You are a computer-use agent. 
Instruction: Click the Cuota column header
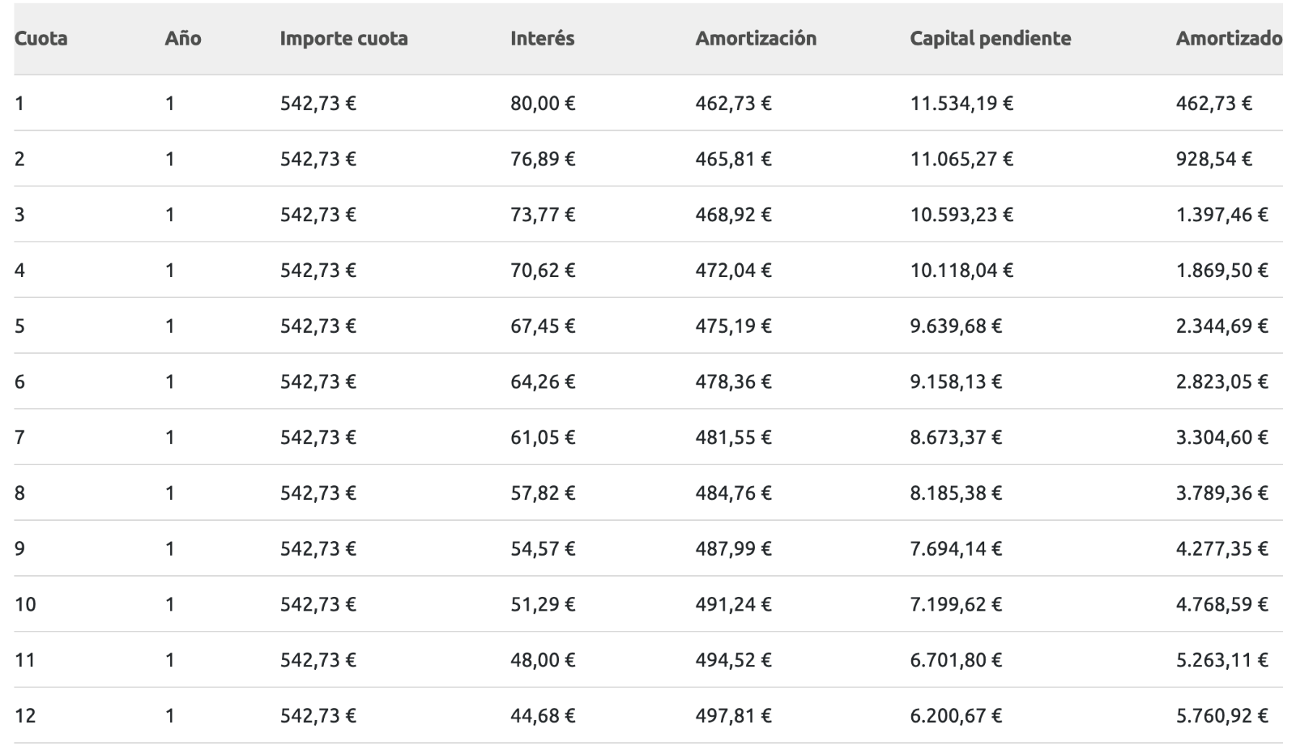pos(40,39)
